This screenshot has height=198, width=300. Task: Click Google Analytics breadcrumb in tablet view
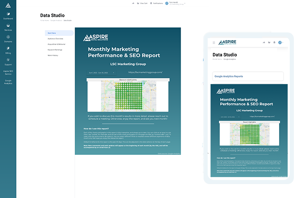(x=229, y=59)
